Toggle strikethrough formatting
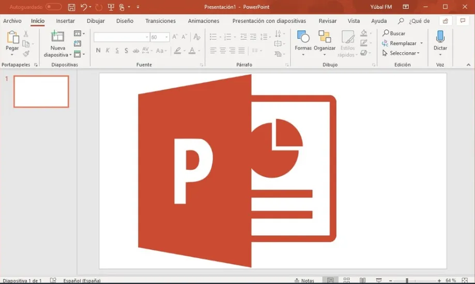Viewport: 475px width, 284px height. [136, 51]
